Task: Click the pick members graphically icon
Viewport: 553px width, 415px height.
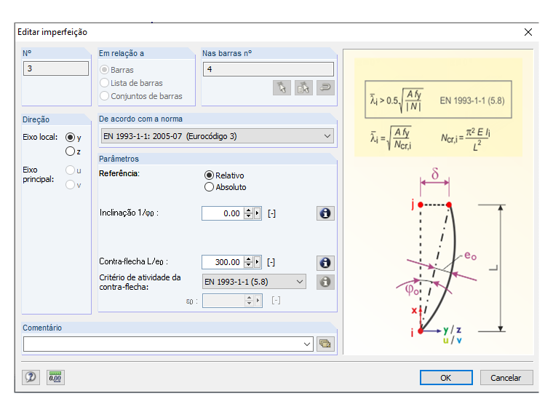Action: [x=282, y=87]
